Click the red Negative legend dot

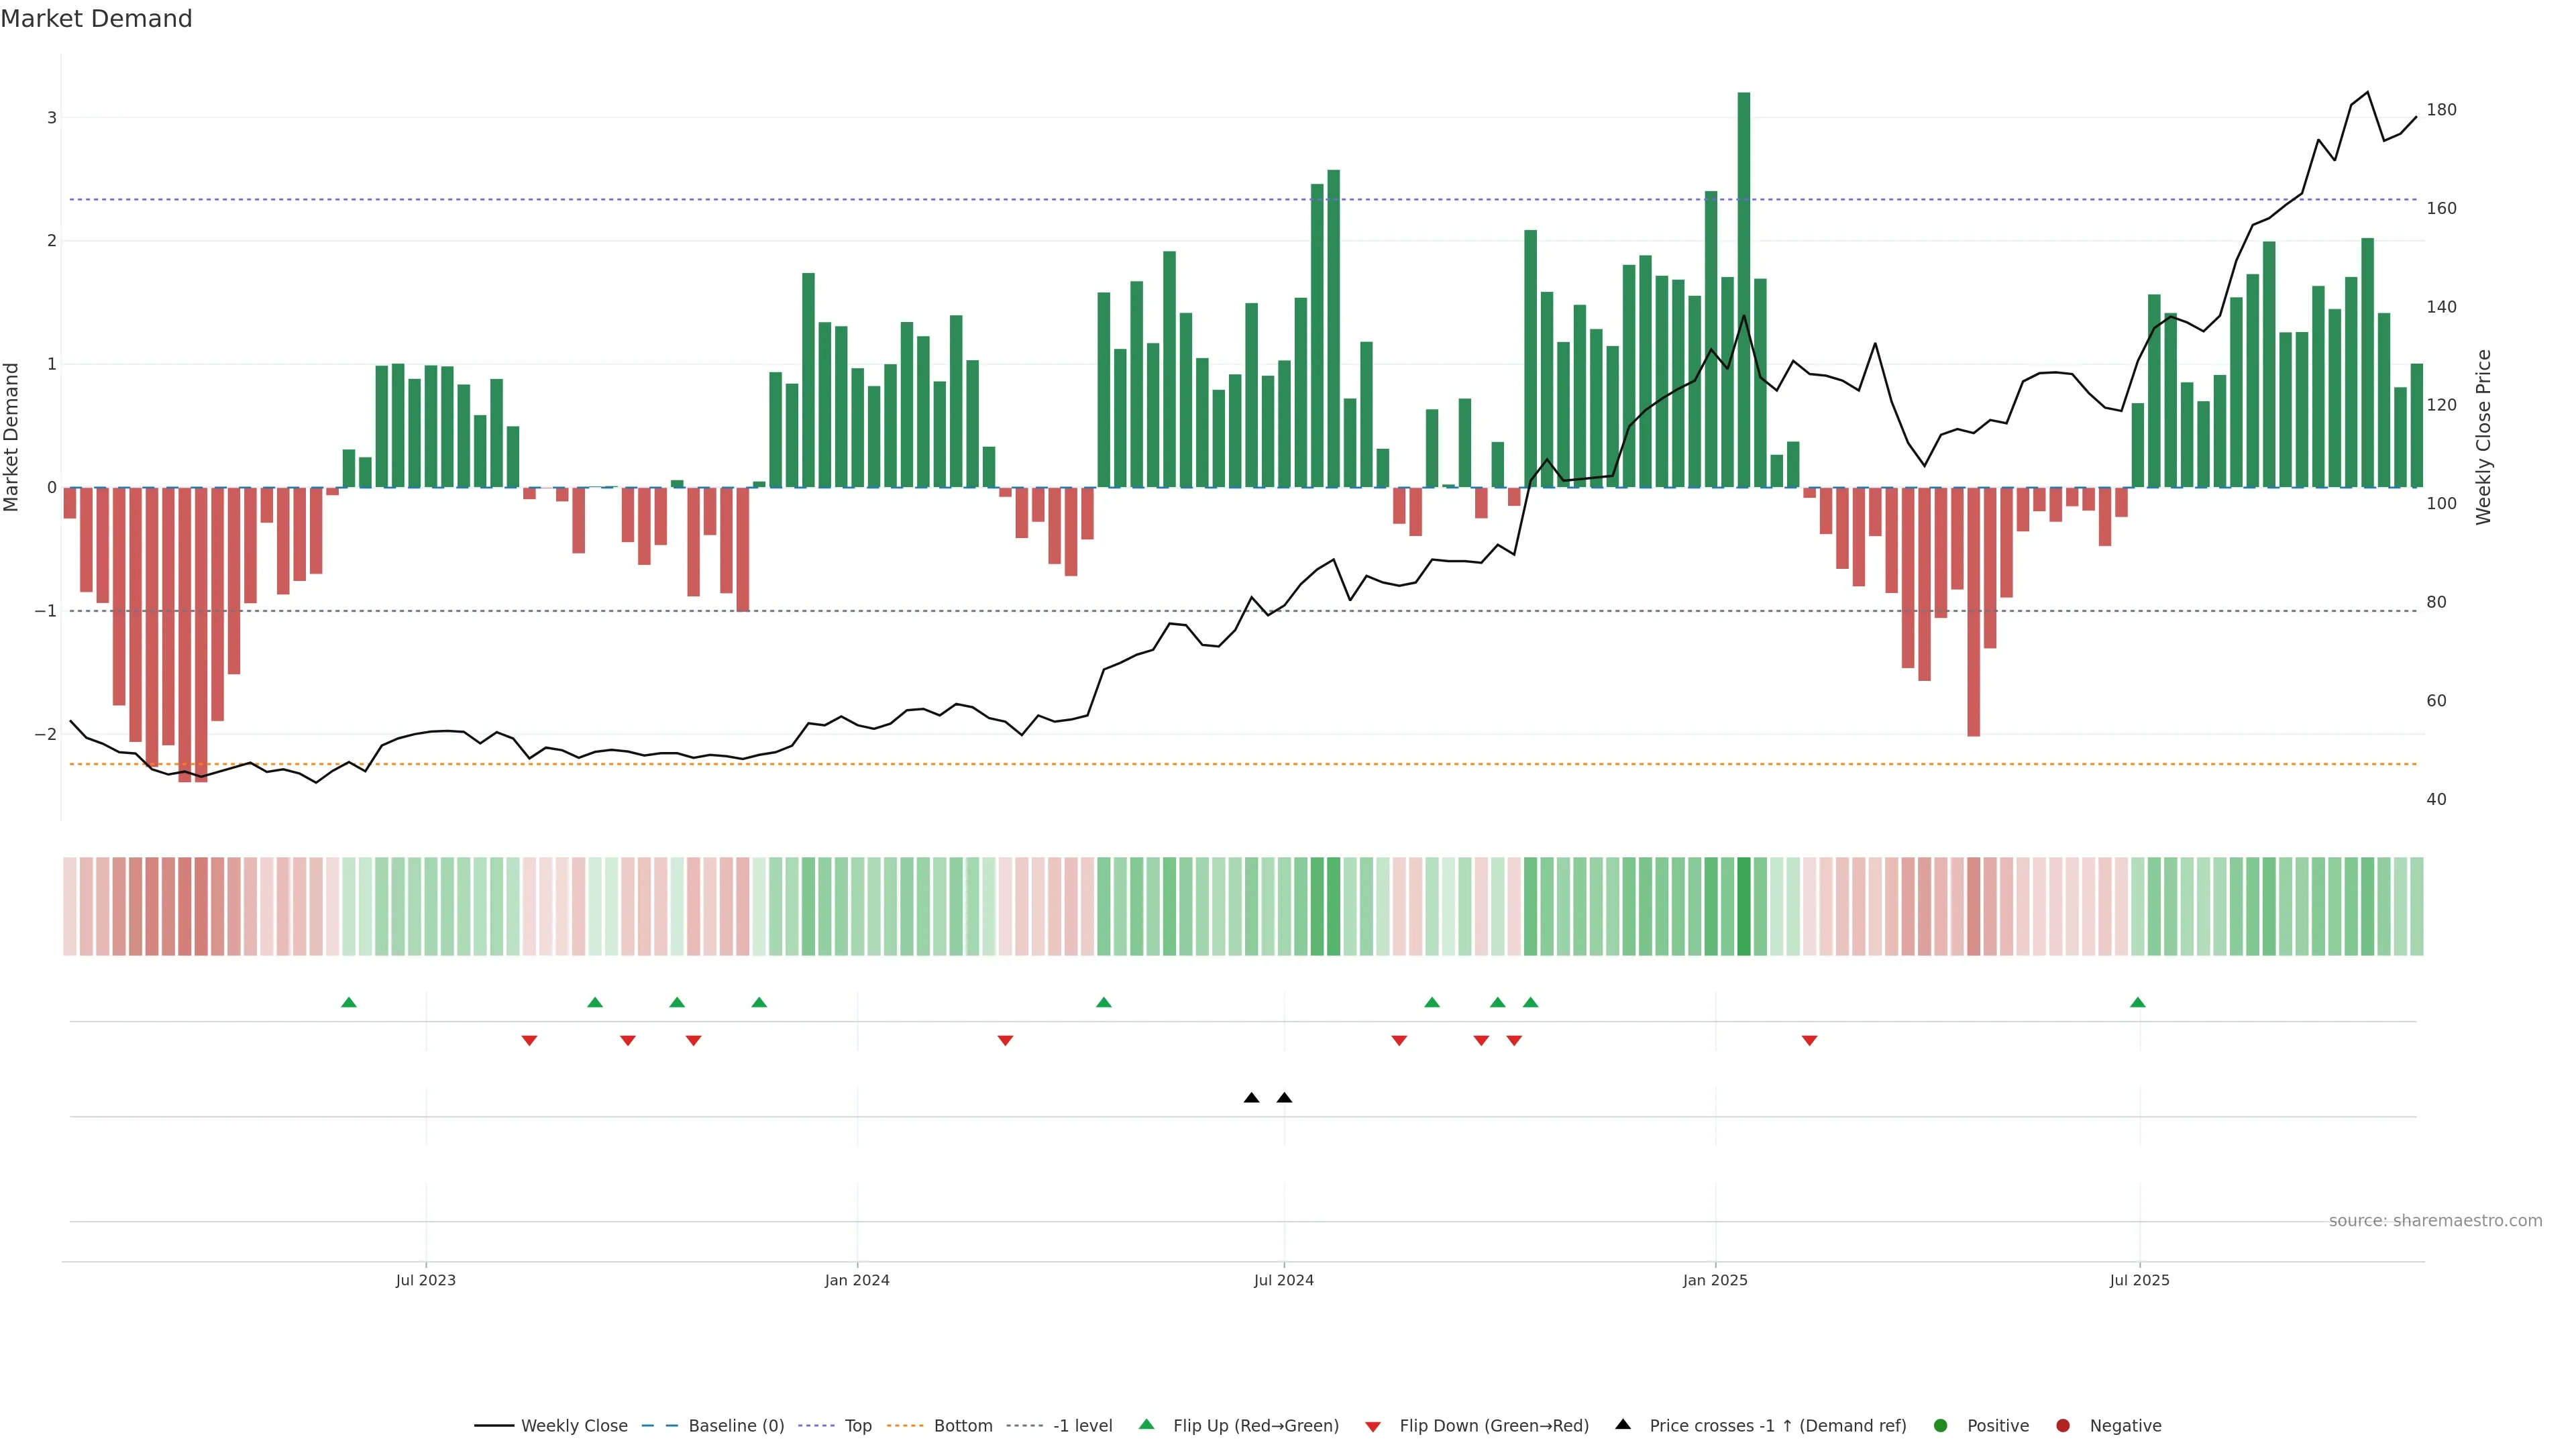point(2062,1425)
